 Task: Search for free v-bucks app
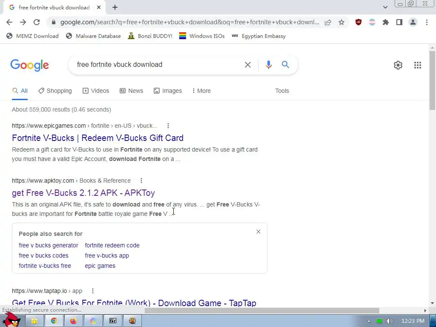pyautogui.click(x=107, y=255)
